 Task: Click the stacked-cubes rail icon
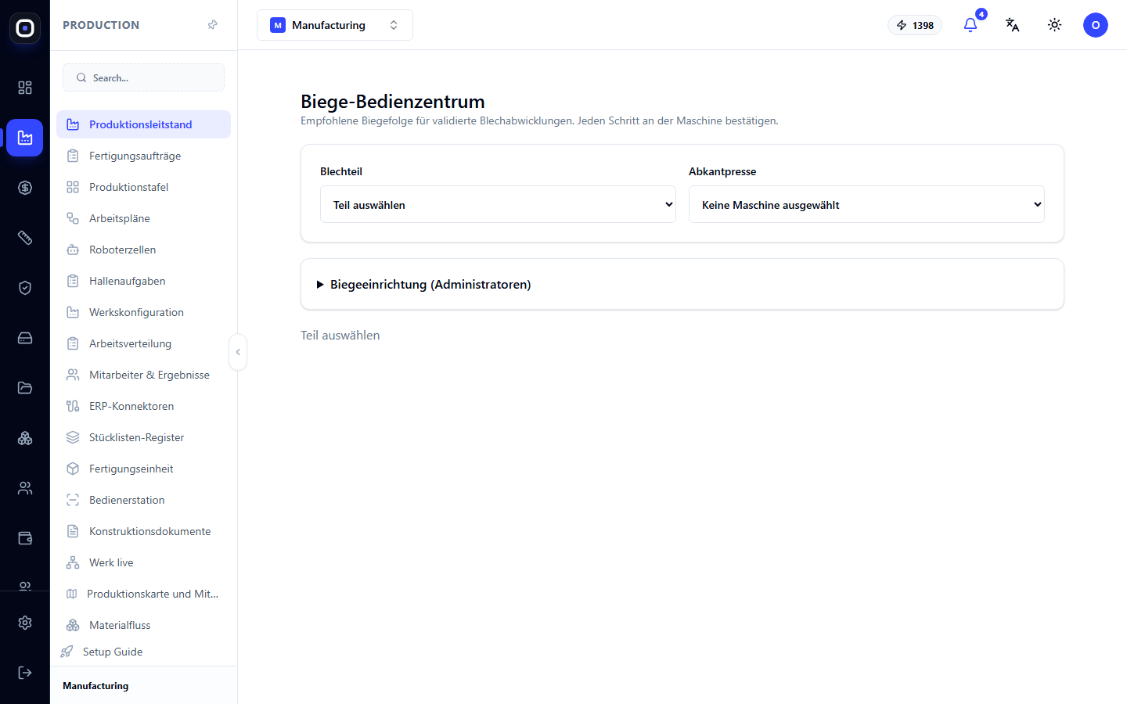tap(25, 438)
